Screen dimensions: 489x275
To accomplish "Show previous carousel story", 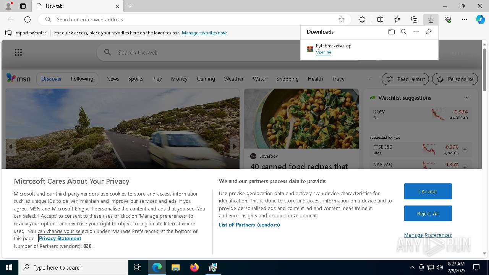I will [11, 147].
